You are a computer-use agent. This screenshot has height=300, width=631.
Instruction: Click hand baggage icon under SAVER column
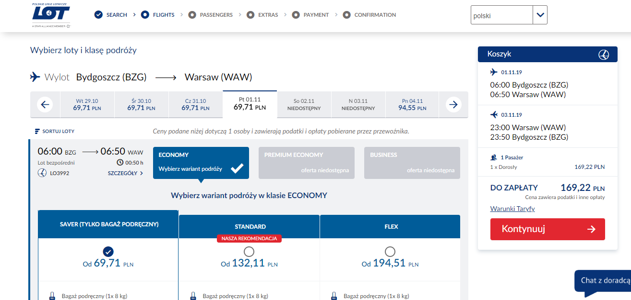tap(52, 296)
